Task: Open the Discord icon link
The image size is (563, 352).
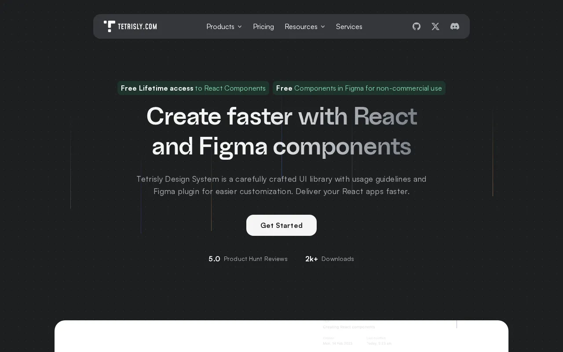Action: pos(455,26)
